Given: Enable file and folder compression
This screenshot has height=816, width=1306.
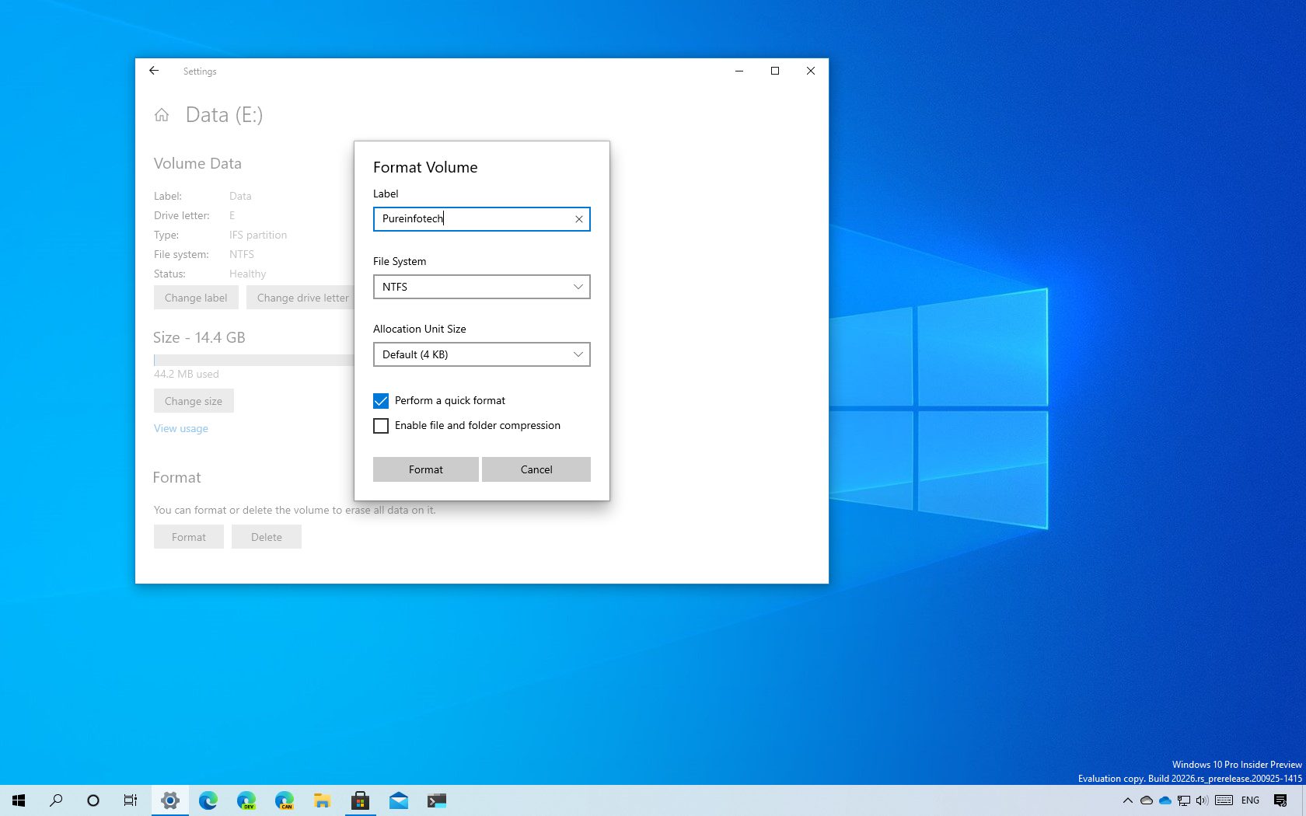Looking at the screenshot, I should (x=381, y=426).
